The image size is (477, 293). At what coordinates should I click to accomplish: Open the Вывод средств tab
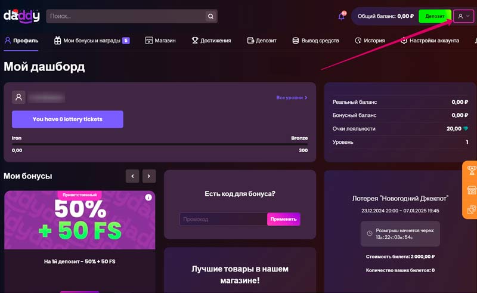coord(315,41)
